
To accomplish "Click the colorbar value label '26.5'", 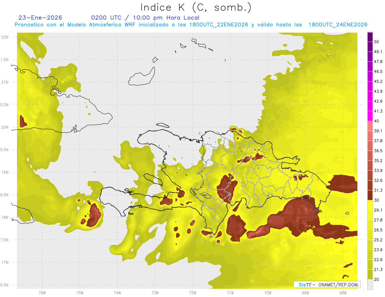I will (378, 230).
